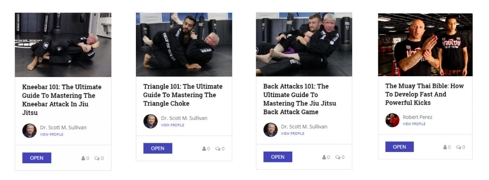Image resolution: width=489 pixels, height=180 pixels.
Task: Click students count icon on Kneebar 101 card
Action: (83, 158)
